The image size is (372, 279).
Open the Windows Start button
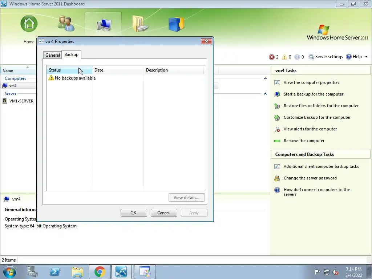[x=10, y=272]
